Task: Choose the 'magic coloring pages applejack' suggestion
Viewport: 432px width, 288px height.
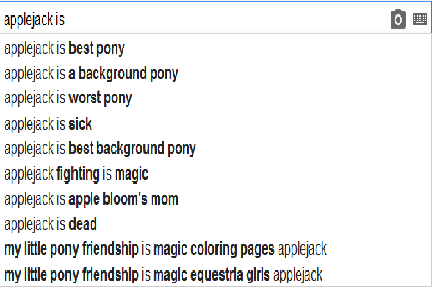Action: coord(165,249)
